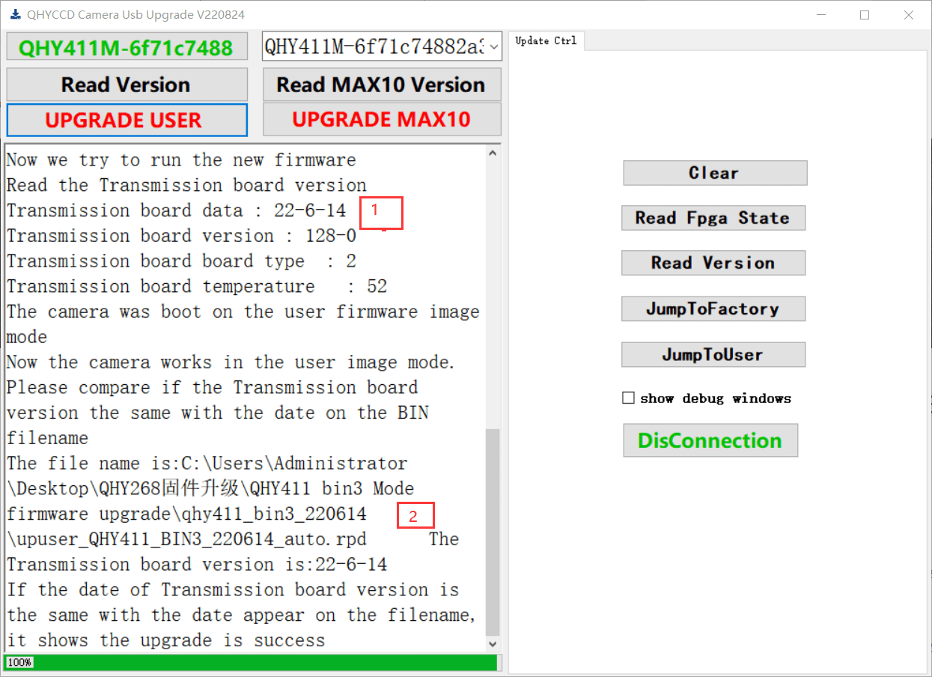The width and height of the screenshot is (932, 677).
Task: Click the JumpToFactory button
Action: [x=713, y=309]
